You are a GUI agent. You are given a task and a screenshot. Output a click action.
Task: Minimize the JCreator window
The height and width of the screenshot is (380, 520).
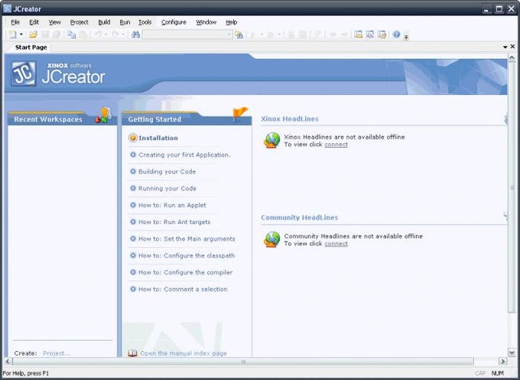[486, 9]
